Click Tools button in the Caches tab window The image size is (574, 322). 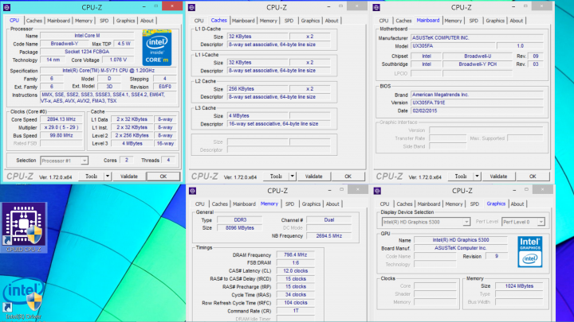276,177
